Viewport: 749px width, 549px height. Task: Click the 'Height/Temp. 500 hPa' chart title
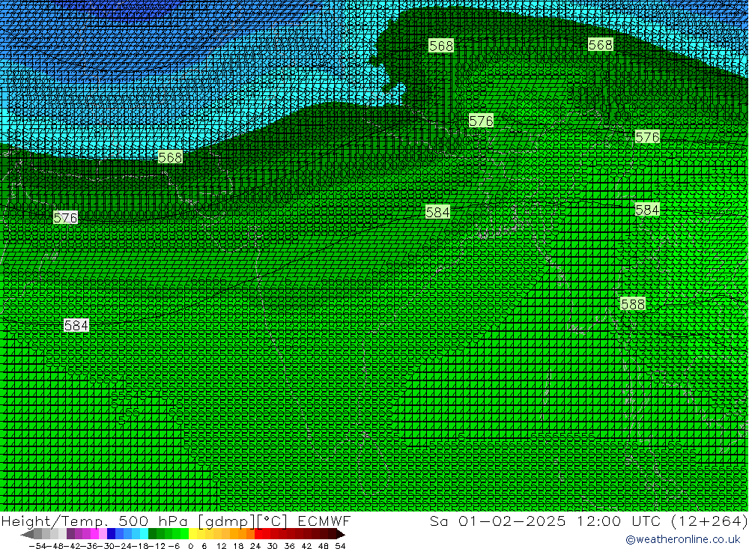pos(94,521)
